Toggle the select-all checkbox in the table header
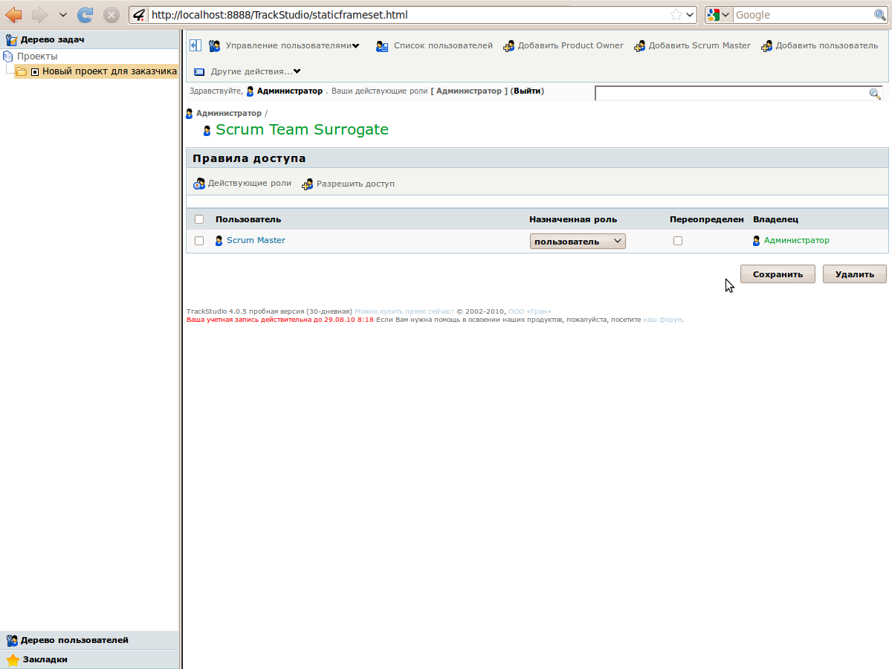The height and width of the screenshot is (669, 892). coord(199,219)
